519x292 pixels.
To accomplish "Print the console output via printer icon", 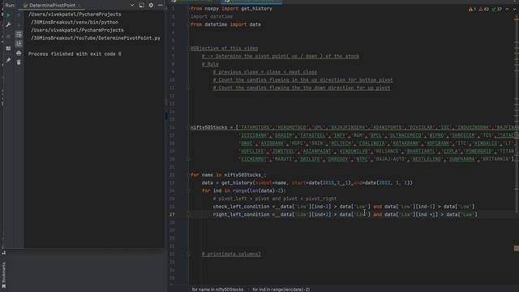I will point(19,53).
